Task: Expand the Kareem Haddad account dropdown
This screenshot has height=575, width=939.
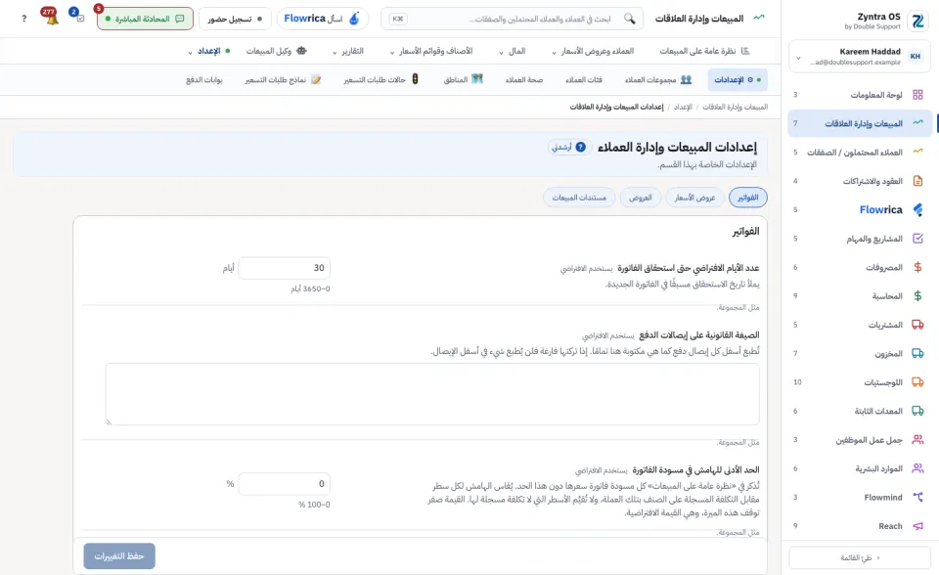Action: point(798,58)
